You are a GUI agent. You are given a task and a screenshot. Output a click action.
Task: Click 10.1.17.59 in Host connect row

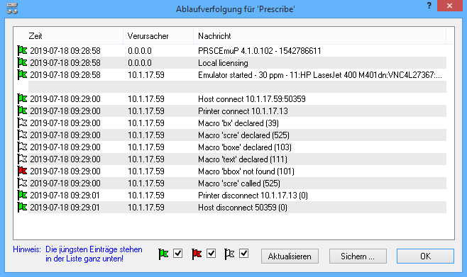146,99
